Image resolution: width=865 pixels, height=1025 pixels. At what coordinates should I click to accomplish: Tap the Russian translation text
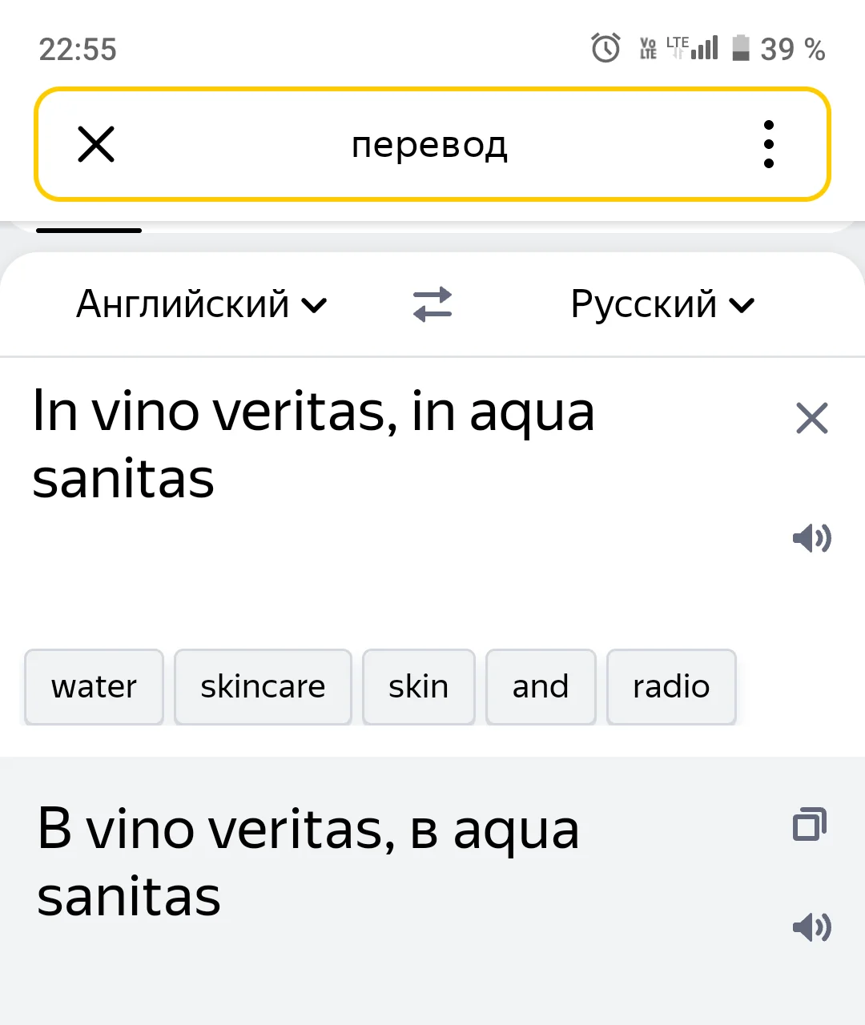click(308, 861)
